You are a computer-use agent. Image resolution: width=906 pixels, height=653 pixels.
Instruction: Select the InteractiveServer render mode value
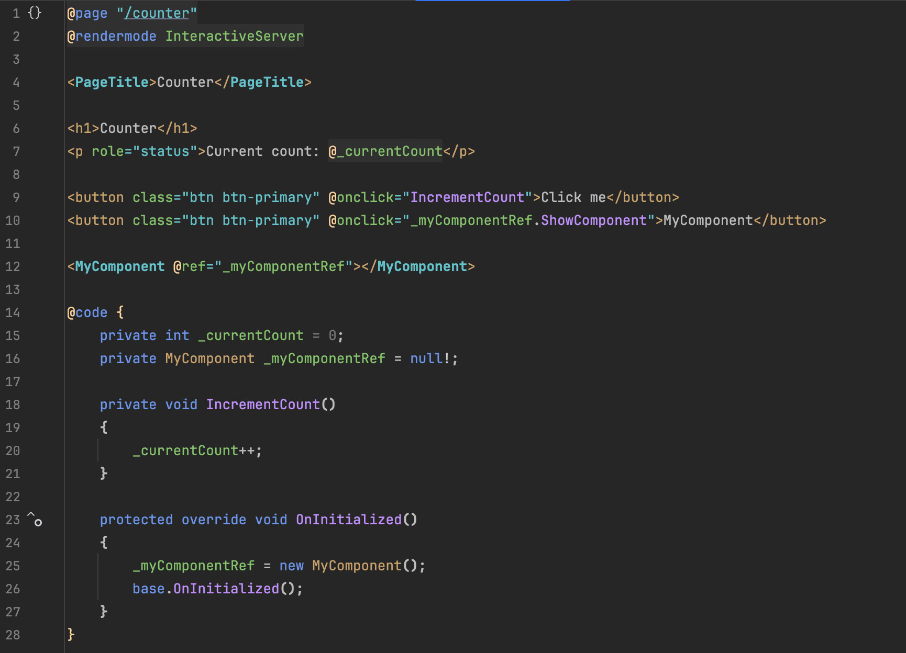[x=234, y=36]
